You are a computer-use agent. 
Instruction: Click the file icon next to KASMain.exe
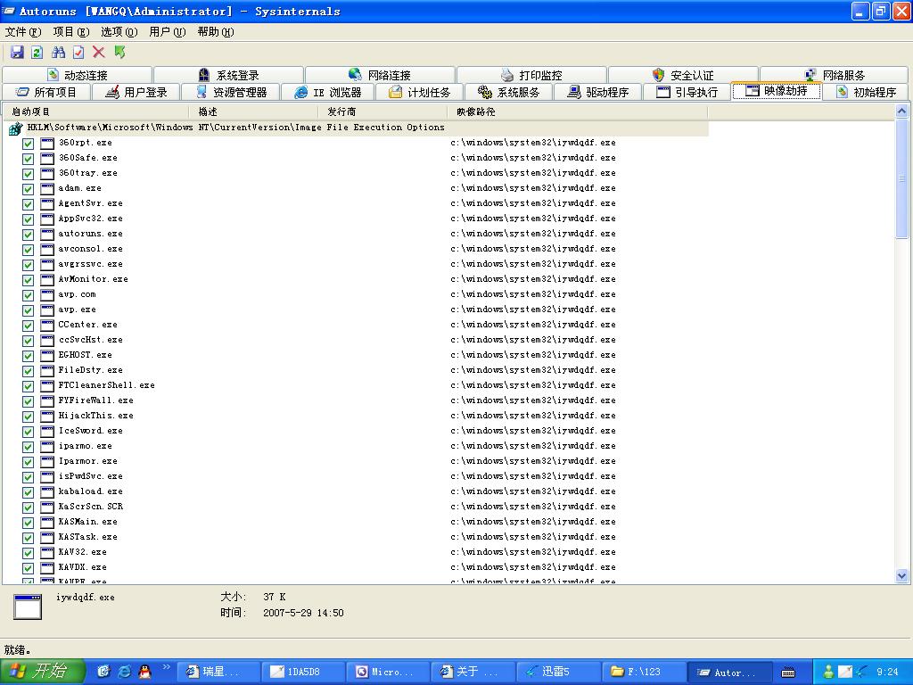[x=47, y=522]
